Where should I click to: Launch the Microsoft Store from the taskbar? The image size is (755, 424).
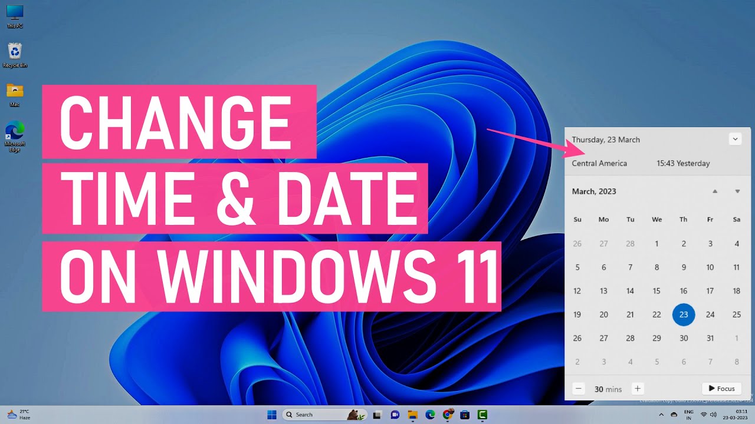[465, 415]
